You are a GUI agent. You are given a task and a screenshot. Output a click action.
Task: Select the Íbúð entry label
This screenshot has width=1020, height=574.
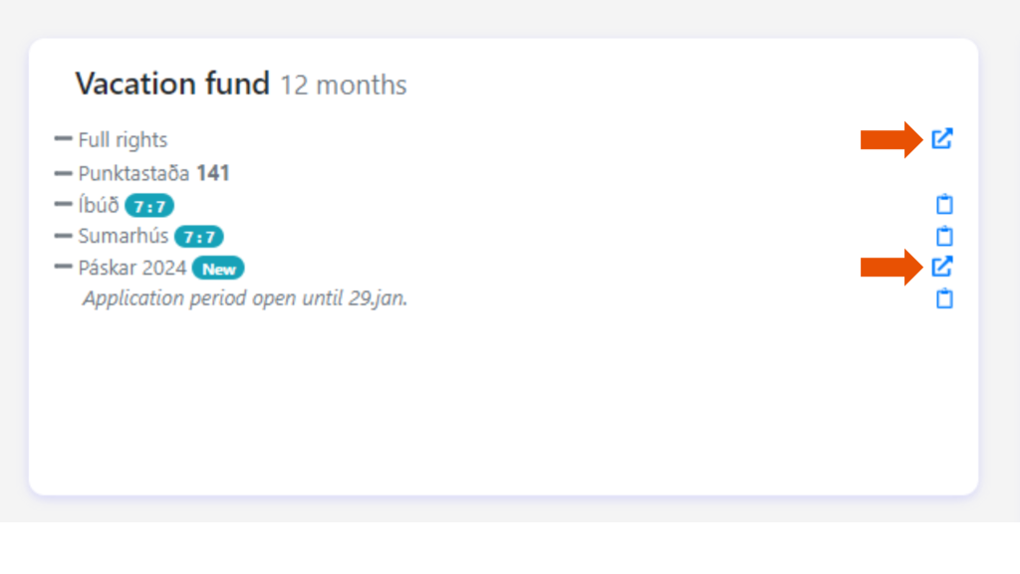coord(99,206)
